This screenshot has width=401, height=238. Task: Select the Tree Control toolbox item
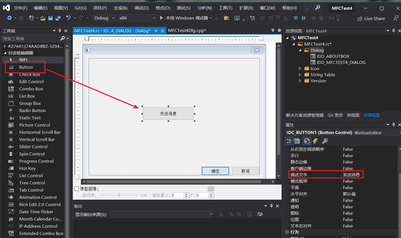32,183
